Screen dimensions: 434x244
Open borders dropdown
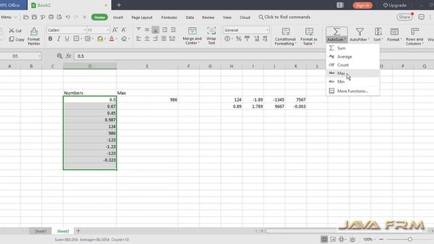click(x=81, y=39)
